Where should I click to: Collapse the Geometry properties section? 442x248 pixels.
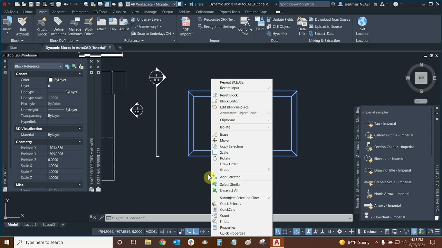pyautogui.click(x=79, y=142)
